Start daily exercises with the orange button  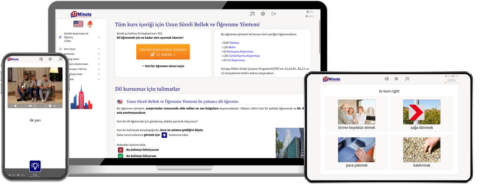pos(163,52)
